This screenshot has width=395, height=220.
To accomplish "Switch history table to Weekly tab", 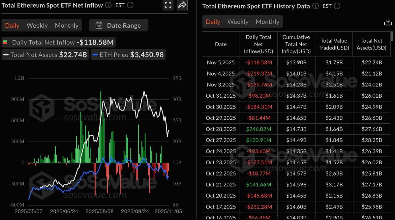I will pyautogui.click(x=238, y=22).
